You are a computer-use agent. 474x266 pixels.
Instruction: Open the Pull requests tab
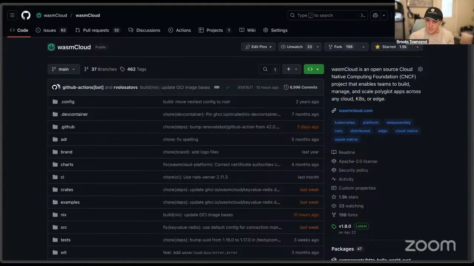tap(98, 30)
